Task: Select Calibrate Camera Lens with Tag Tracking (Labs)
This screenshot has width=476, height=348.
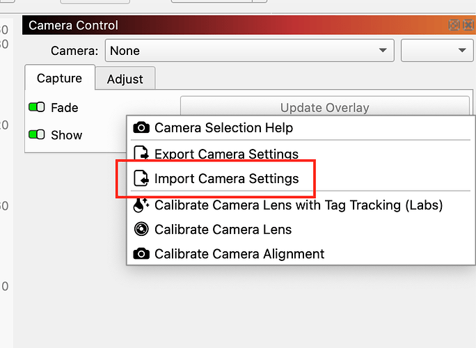Action: pyautogui.click(x=299, y=205)
